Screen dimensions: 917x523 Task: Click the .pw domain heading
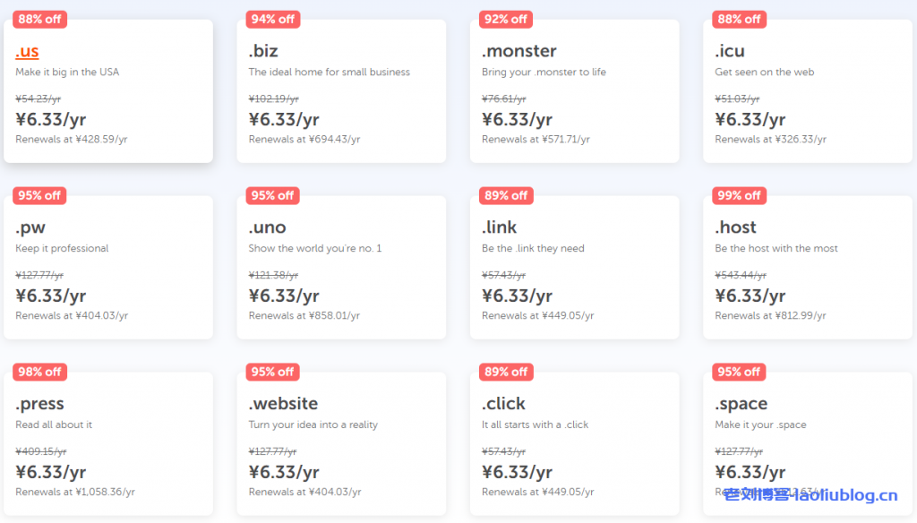30,227
